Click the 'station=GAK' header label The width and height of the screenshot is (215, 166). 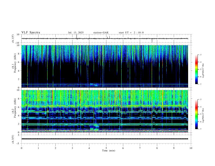(101, 33)
